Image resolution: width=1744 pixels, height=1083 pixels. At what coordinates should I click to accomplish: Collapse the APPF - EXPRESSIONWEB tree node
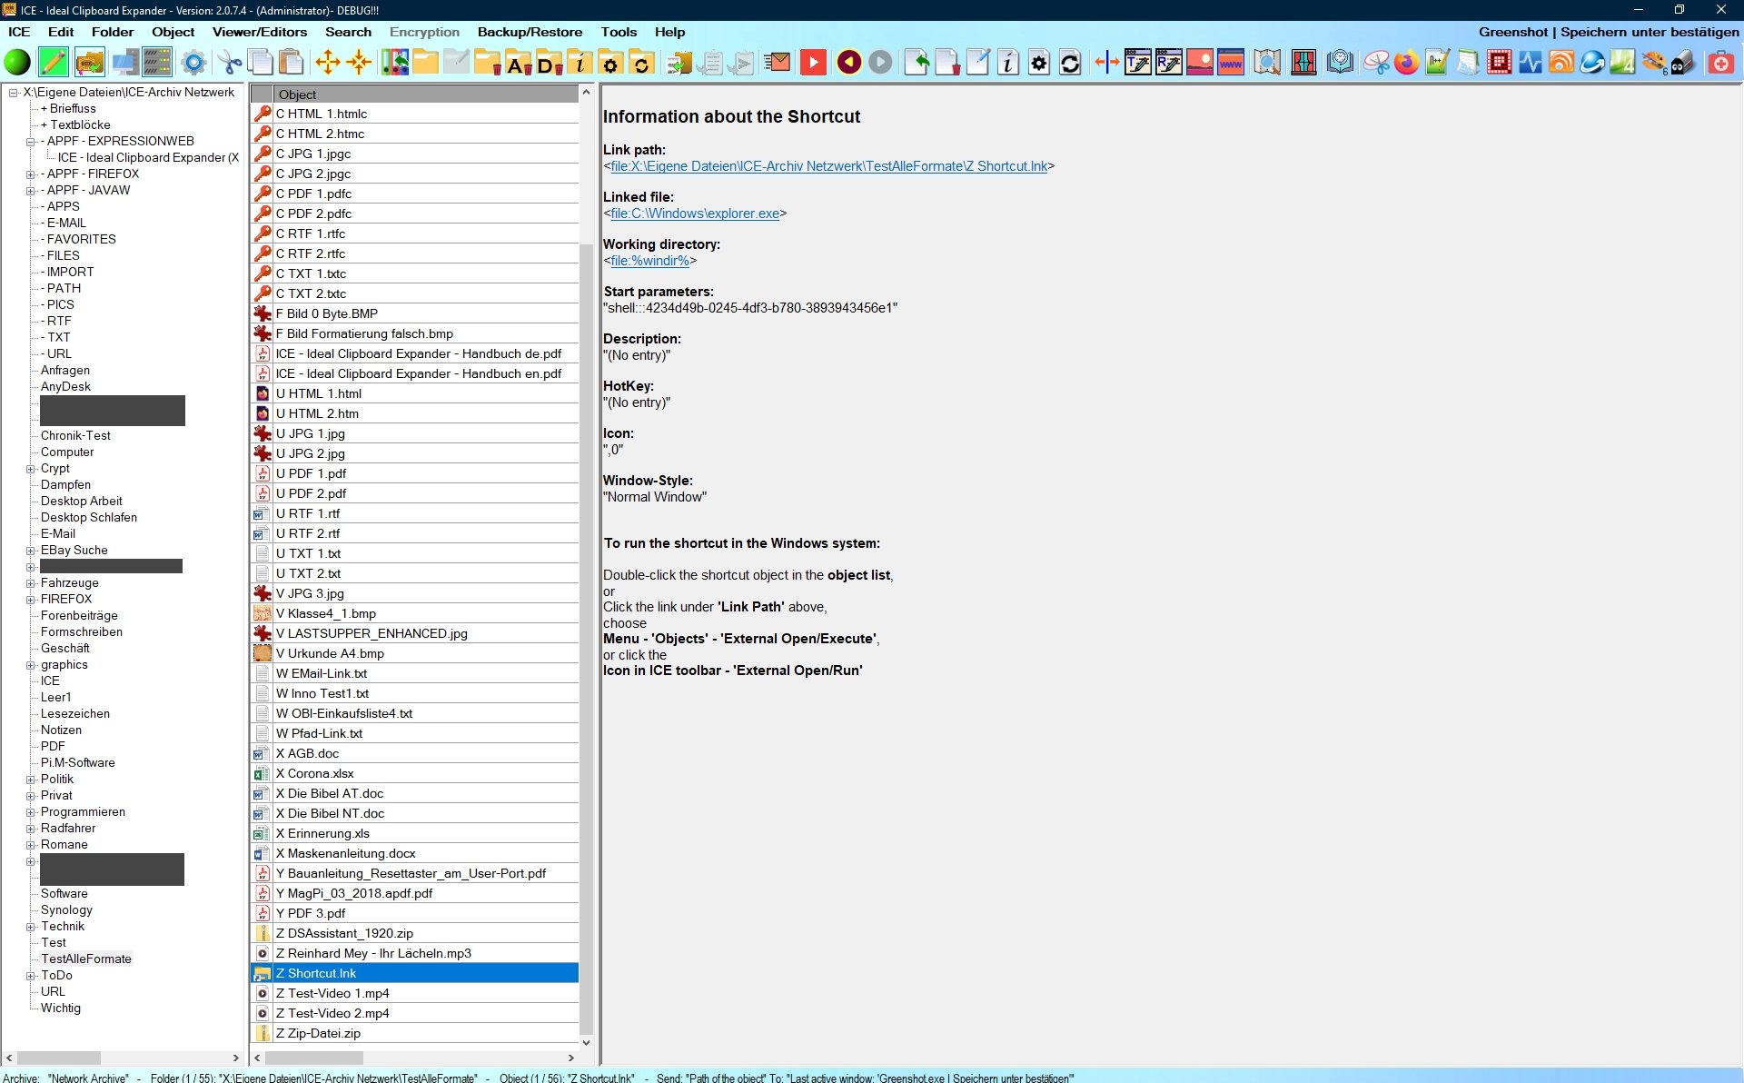click(31, 142)
